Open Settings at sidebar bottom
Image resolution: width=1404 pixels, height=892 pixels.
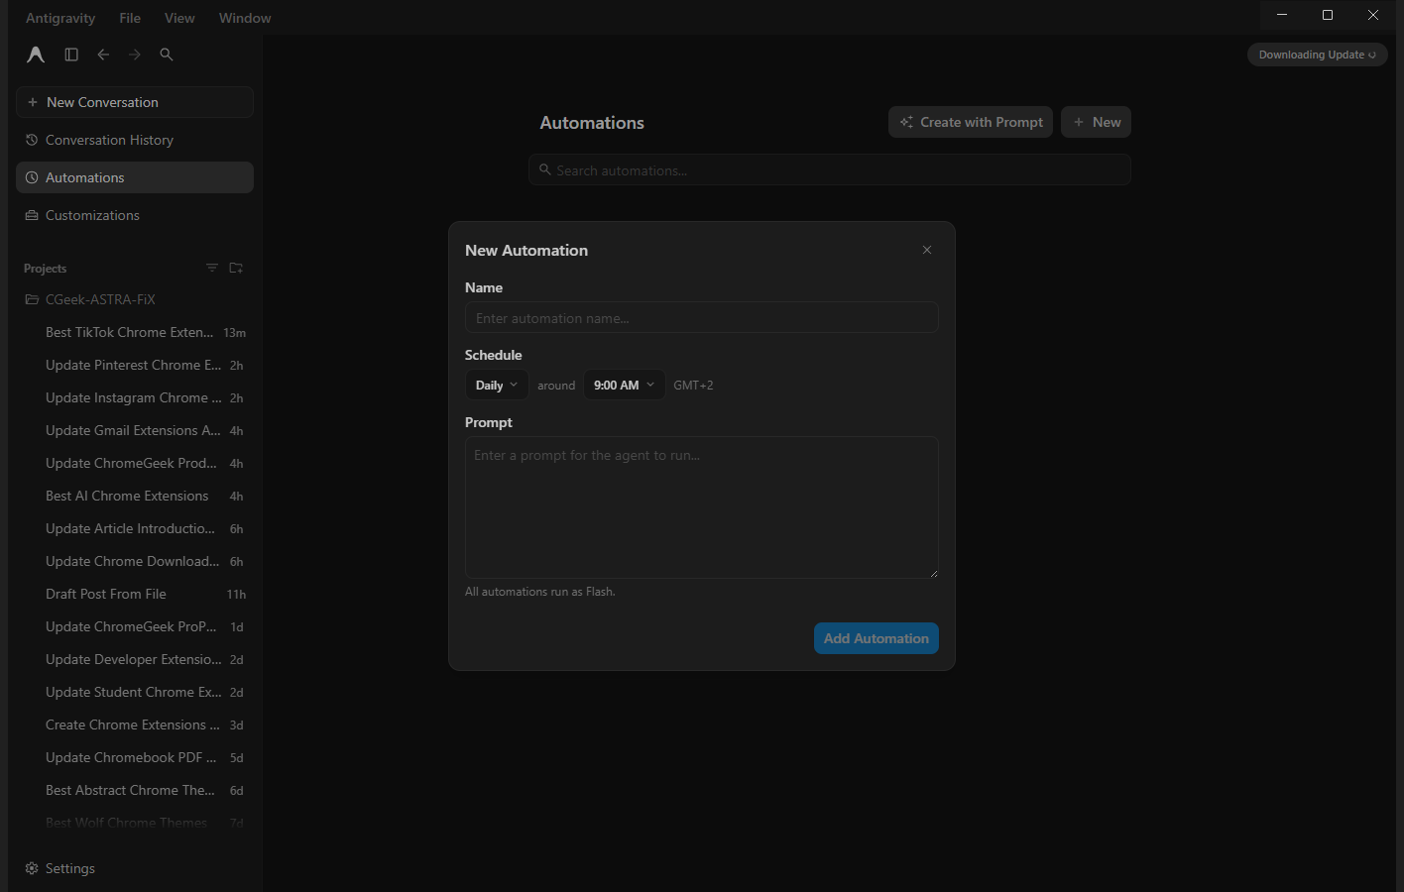click(x=60, y=868)
